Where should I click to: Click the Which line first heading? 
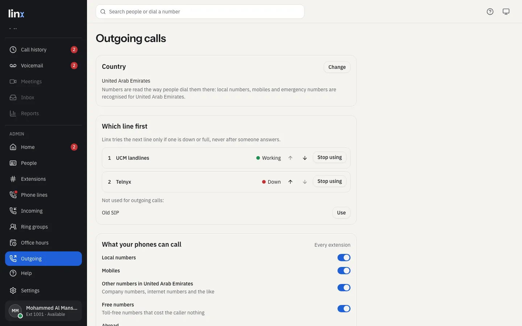(x=125, y=126)
